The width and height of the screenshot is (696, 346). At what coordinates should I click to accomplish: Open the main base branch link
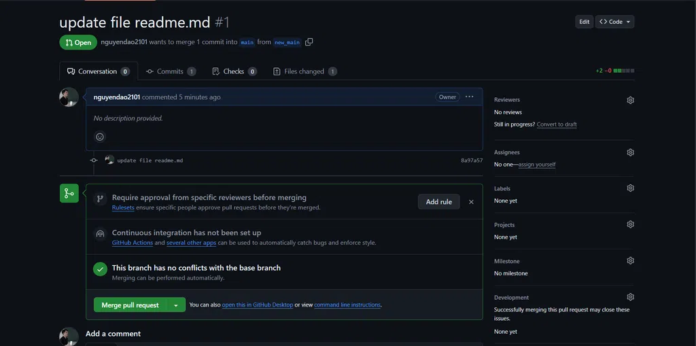247,43
